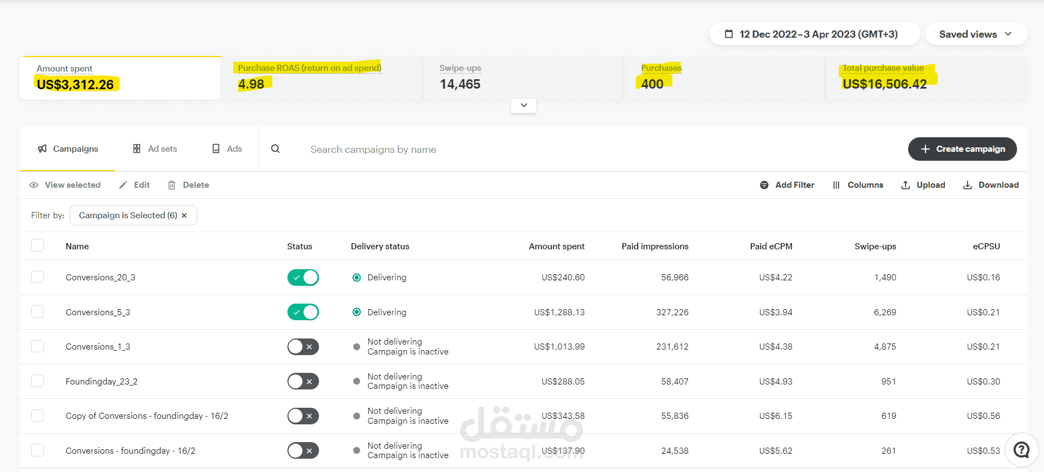Click the calendar icon in date range
This screenshot has height=472, width=1044.
729,34
